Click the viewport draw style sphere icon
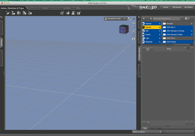Viewport: 195px width, 136px height. pyautogui.click(x=129, y=18)
